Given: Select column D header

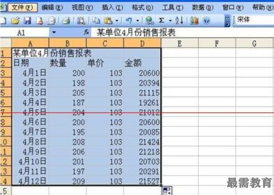Looking at the screenshot, I should pos(142,43).
